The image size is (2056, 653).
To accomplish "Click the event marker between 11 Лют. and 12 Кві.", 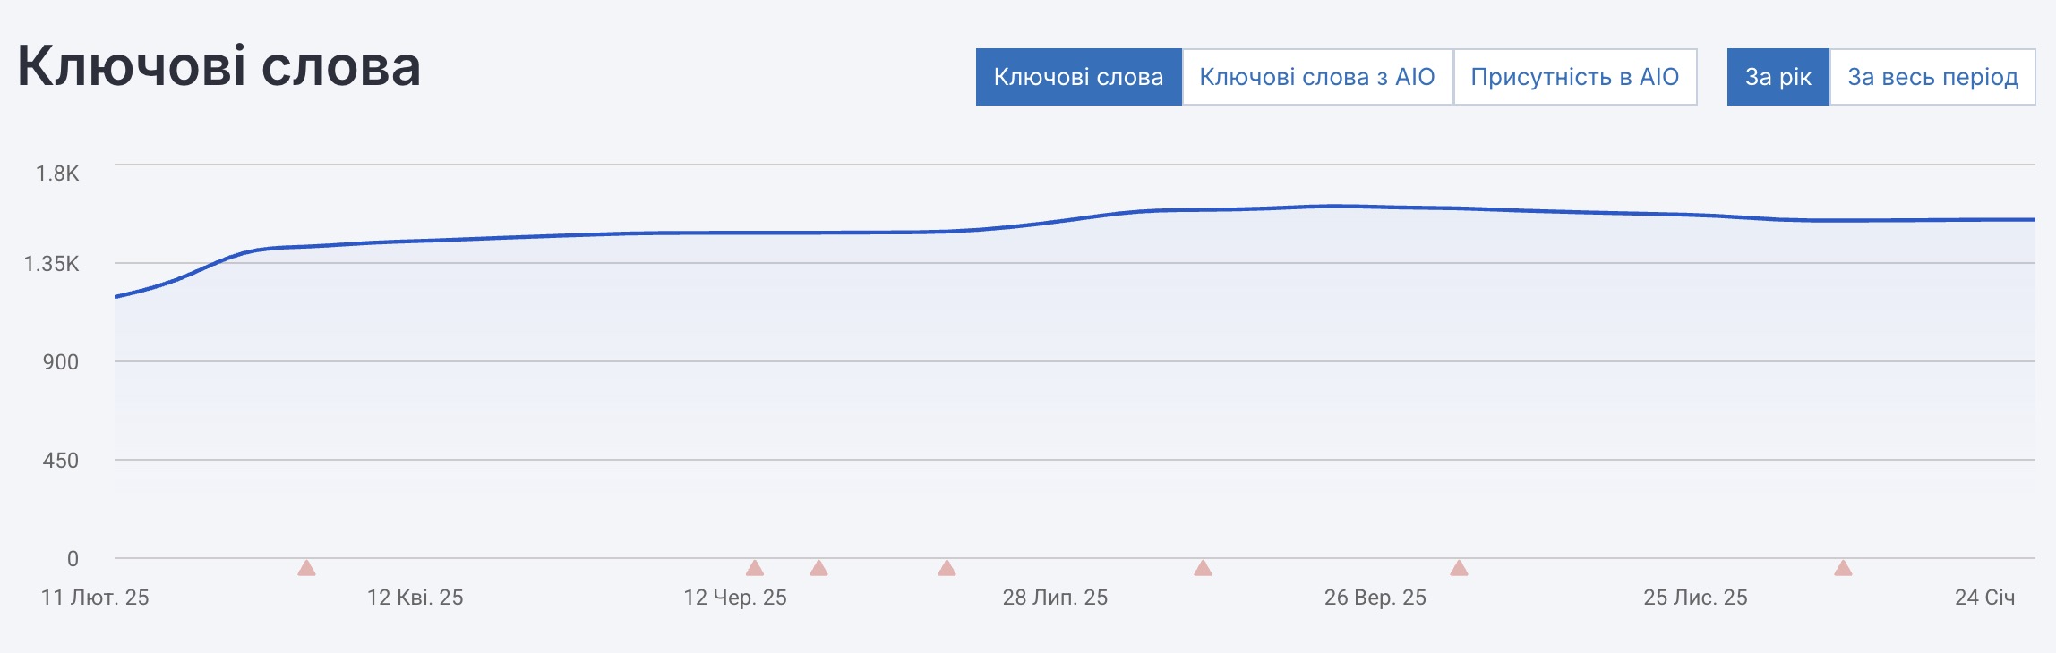I will pos(306,568).
